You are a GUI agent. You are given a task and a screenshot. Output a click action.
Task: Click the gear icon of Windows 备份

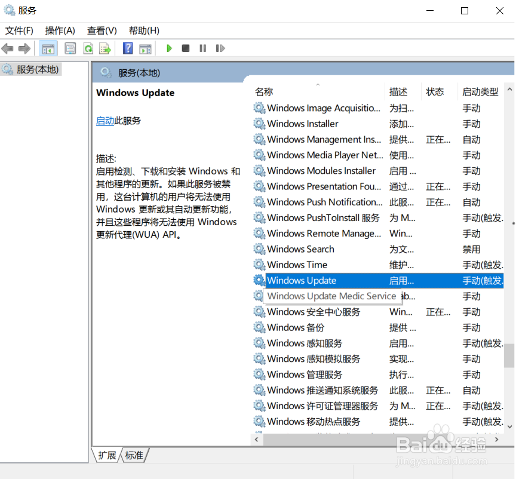(x=259, y=327)
